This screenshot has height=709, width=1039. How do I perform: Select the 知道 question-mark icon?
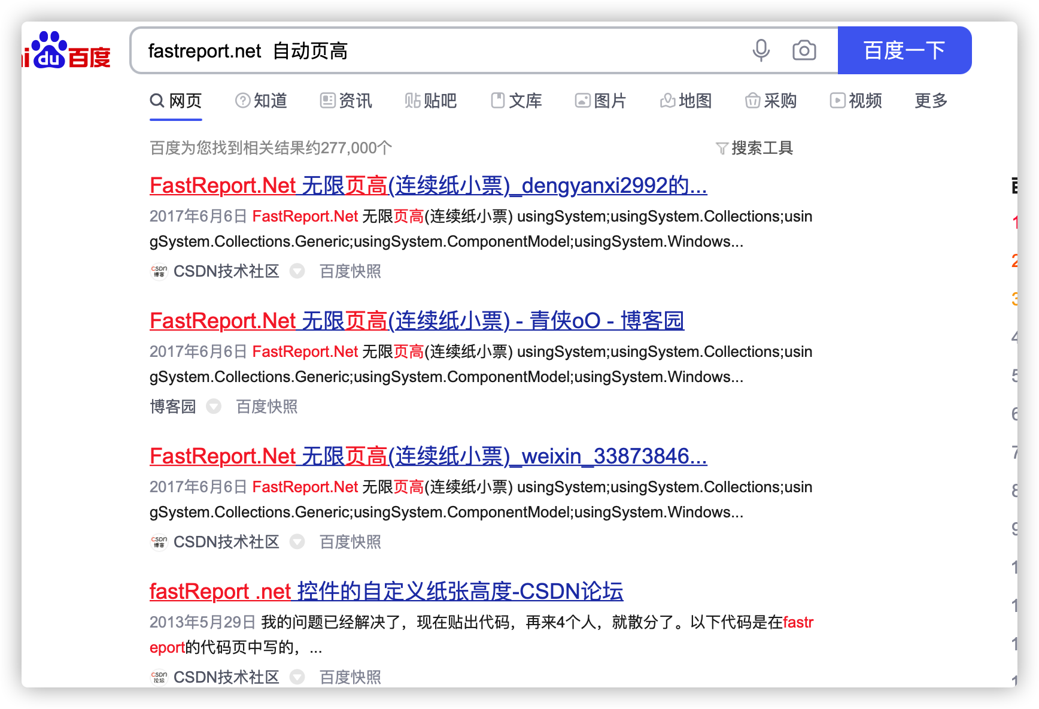point(242,101)
